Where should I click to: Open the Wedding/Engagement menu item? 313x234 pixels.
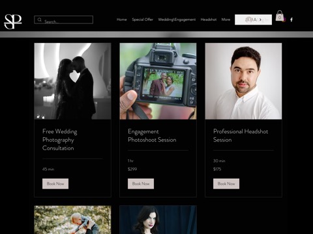(177, 19)
